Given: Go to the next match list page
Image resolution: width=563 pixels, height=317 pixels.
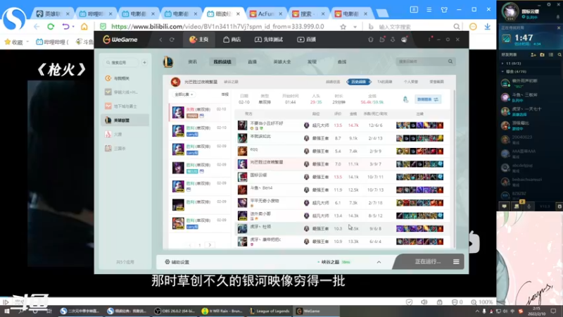Looking at the screenshot, I should point(210,245).
